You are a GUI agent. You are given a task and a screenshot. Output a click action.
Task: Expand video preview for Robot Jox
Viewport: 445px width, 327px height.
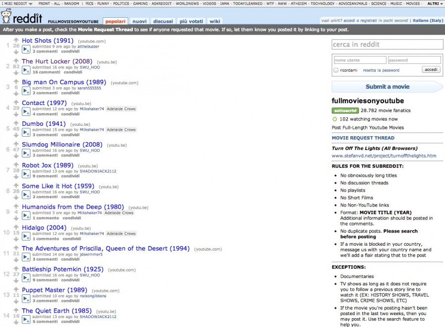(26, 174)
